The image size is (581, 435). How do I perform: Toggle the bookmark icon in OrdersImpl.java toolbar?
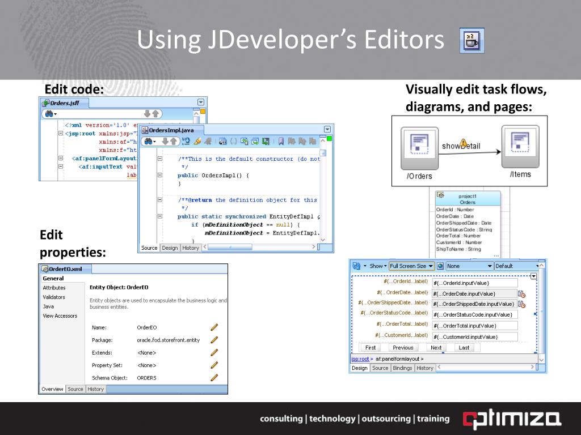click(x=281, y=141)
